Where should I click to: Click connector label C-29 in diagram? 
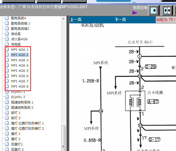[151, 67]
